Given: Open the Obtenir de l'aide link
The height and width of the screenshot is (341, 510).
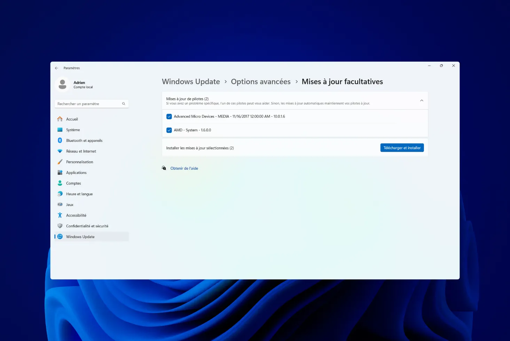Looking at the screenshot, I should pyautogui.click(x=184, y=168).
